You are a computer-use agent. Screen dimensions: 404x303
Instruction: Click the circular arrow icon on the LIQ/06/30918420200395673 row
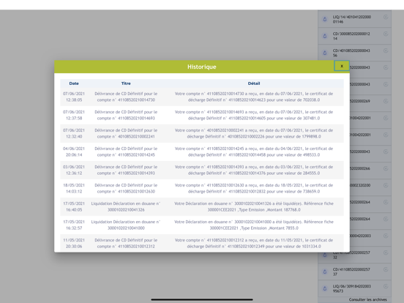click(x=386, y=286)
